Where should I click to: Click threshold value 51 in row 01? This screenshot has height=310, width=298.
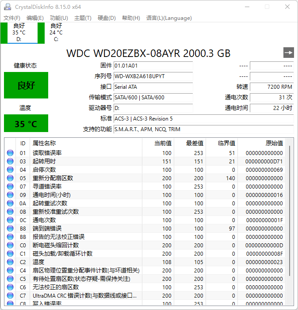coord(232,153)
